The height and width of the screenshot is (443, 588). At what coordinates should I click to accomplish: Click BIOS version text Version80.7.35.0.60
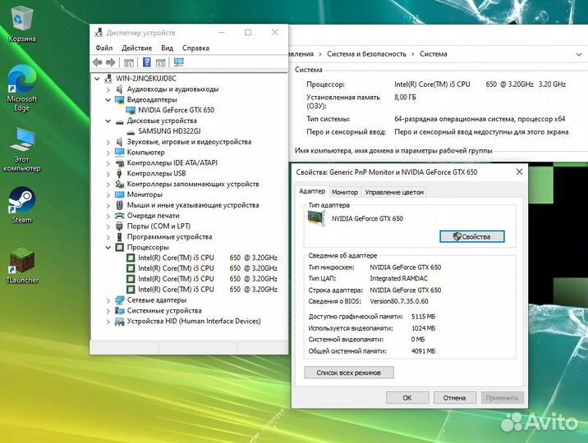pyautogui.click(x=399, y=301)
